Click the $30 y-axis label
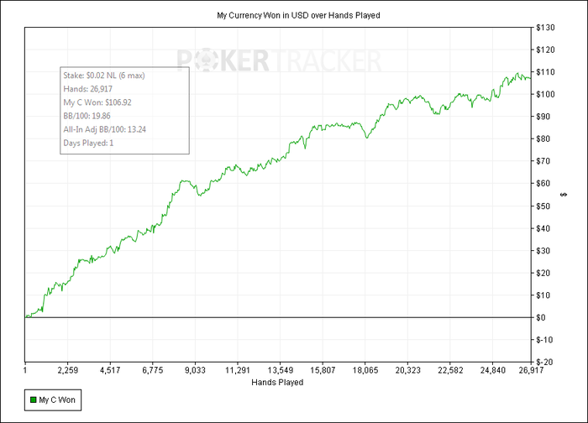 (x=543, y=250)
